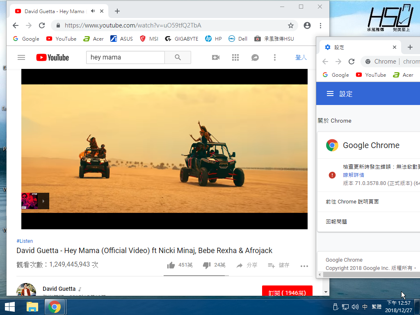This screenshot has width=420, height=315.
Task: Open the volume tray icon
Action: pos(355,307)
